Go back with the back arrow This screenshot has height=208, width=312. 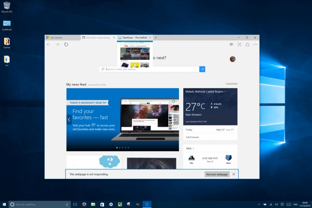[49, 44]
